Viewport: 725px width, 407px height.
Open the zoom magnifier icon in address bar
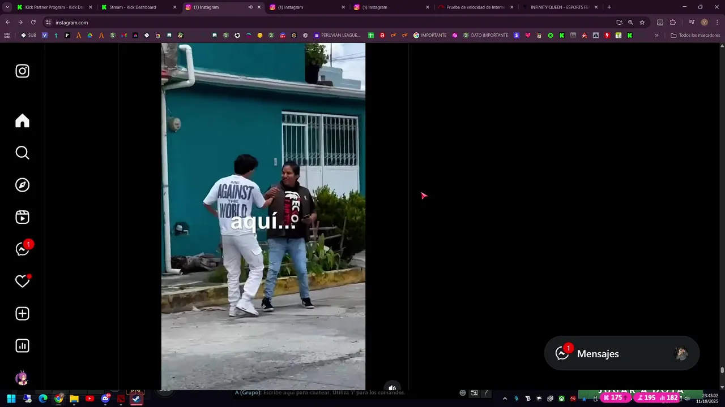click(630, 23)
